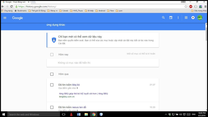208x117 pixels.
Task: Click the Google logo
Action: point(17,18)
